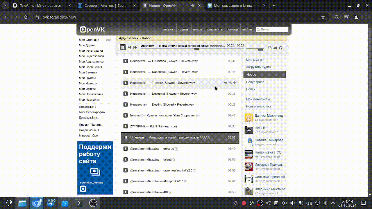This screenshot has width=372, height=209.
Task: Pause the highlighted Unknown track in the list
Action: (126, 138)
